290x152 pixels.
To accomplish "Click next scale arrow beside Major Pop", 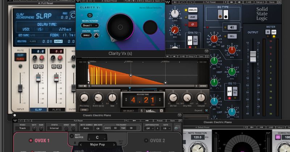I will (114, 145).
